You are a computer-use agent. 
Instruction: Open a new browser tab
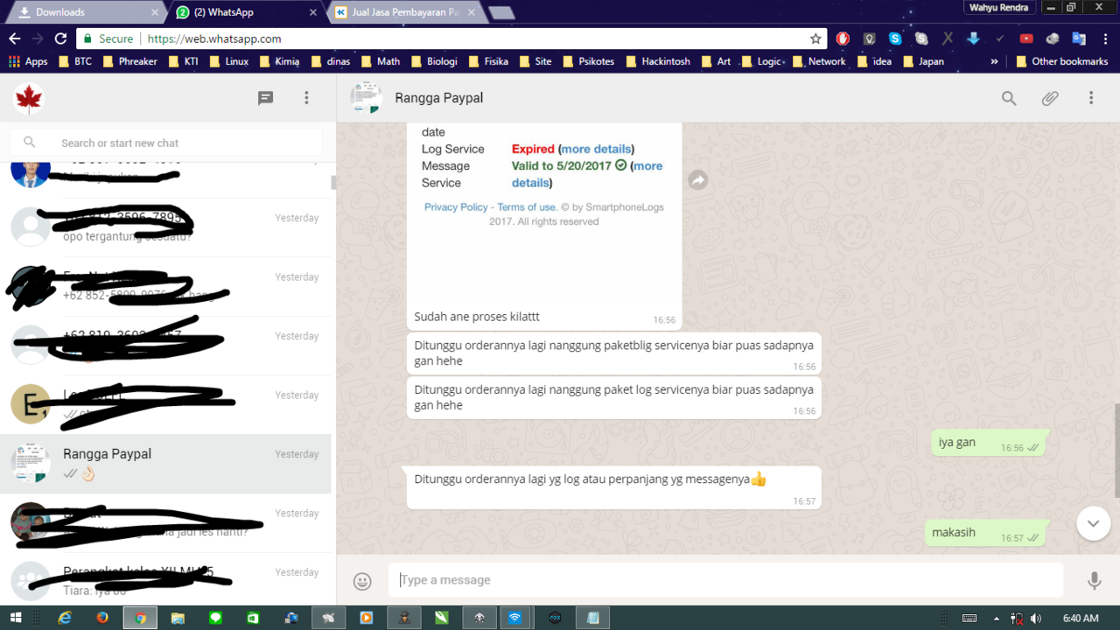pyautogui.click(x=500, y=12)
